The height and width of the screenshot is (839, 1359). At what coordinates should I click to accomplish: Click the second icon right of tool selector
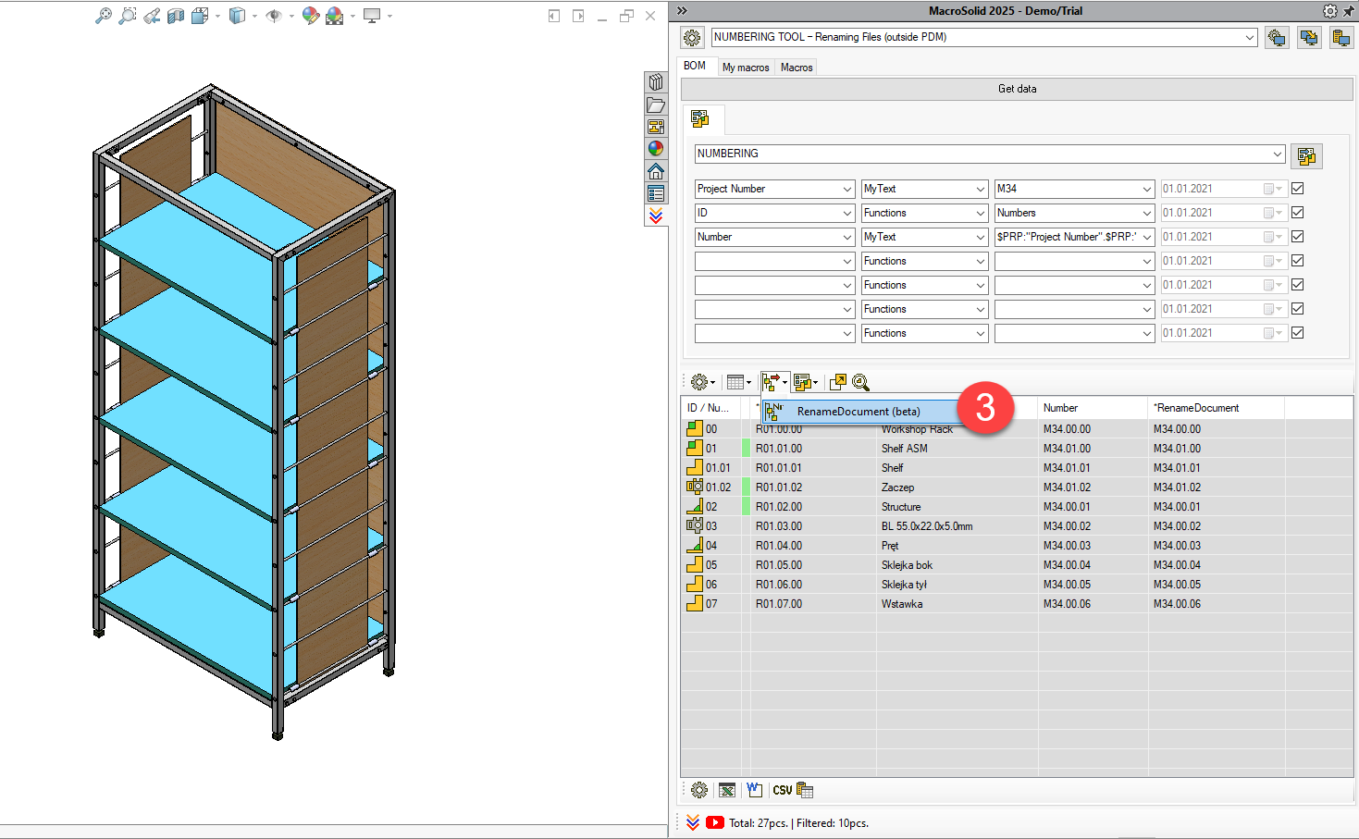[1309, 38]
